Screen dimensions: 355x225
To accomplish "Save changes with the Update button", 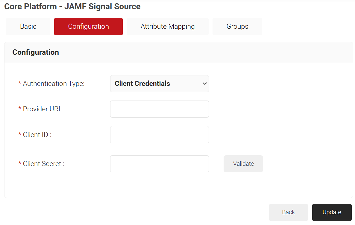I will [332, 212].
